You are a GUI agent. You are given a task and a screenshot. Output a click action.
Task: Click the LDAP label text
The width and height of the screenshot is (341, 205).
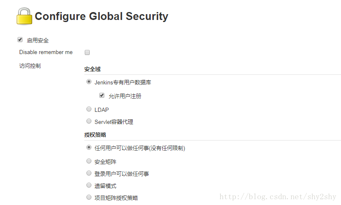(101, 110)
